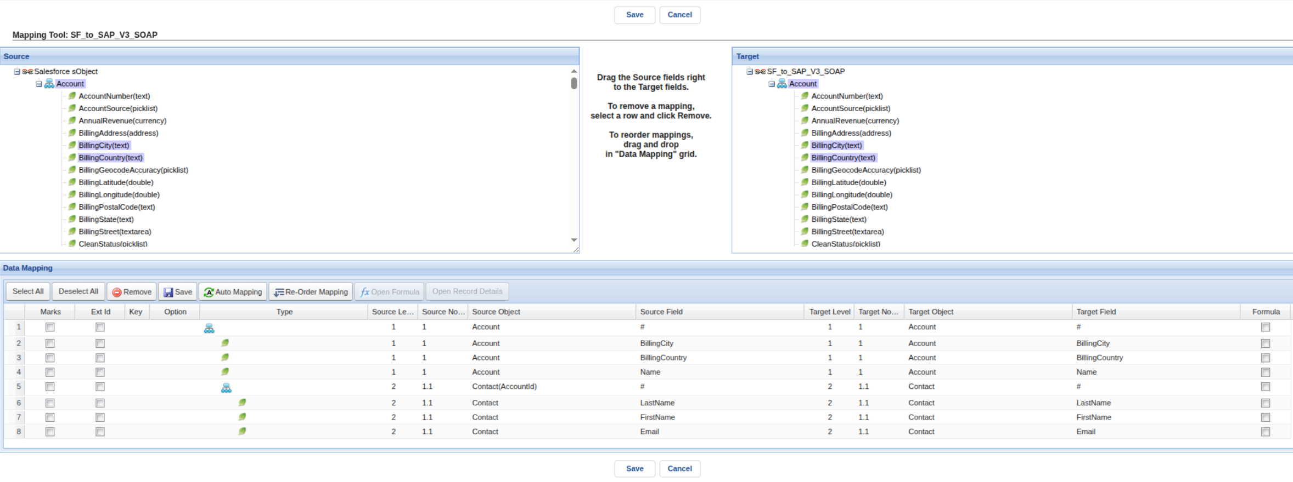
Task: Click the Remove toolbar button
Action: pyautogui.click(x=132, y=291)
